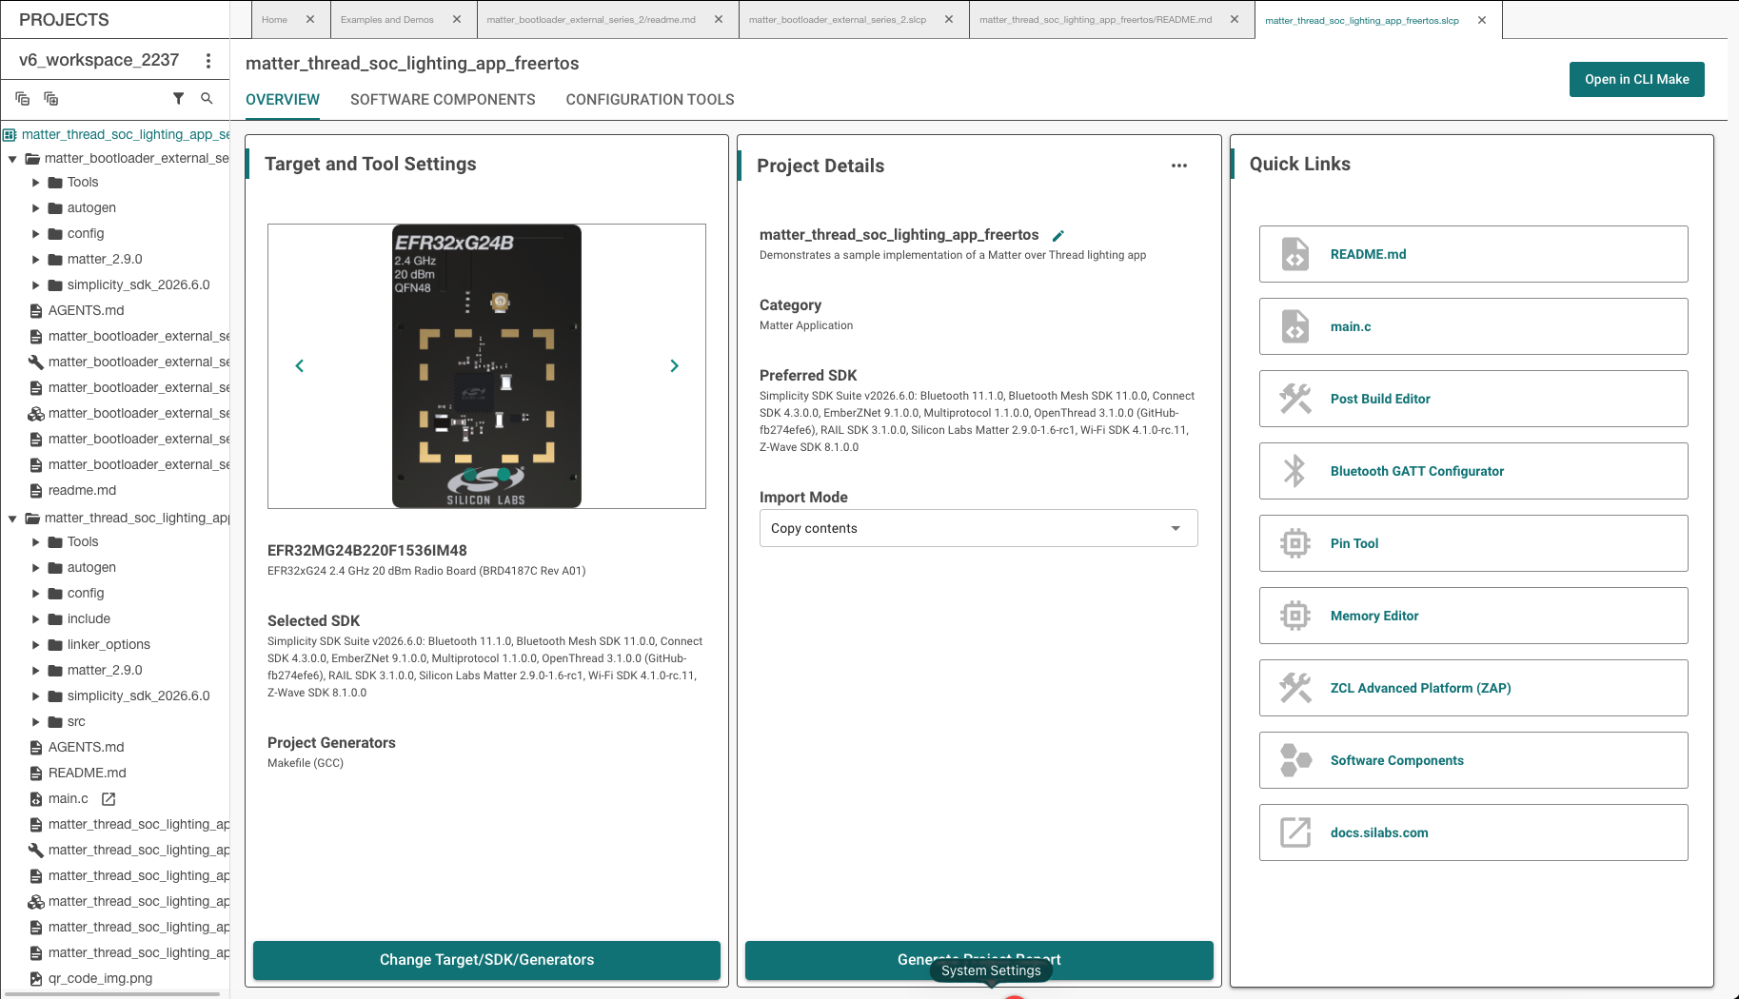Close the matter_thread_soc_lighting_app_freertos.slcp tab
Viewport: 1739px width, 999px height.
[x=1482, y=19]
